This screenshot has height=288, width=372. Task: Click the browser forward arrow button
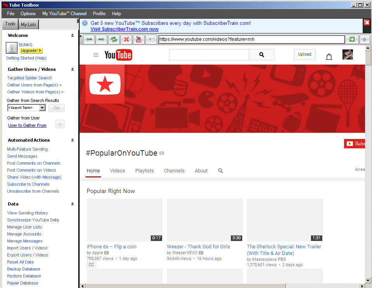tap(101, 39)
